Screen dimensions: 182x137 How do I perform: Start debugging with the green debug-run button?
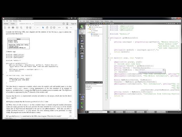82,107
